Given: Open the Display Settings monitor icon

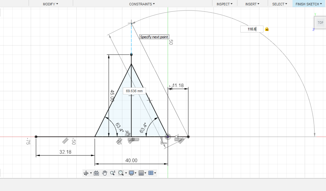Looking at the screenshot, I should click(x=131, y=173).
